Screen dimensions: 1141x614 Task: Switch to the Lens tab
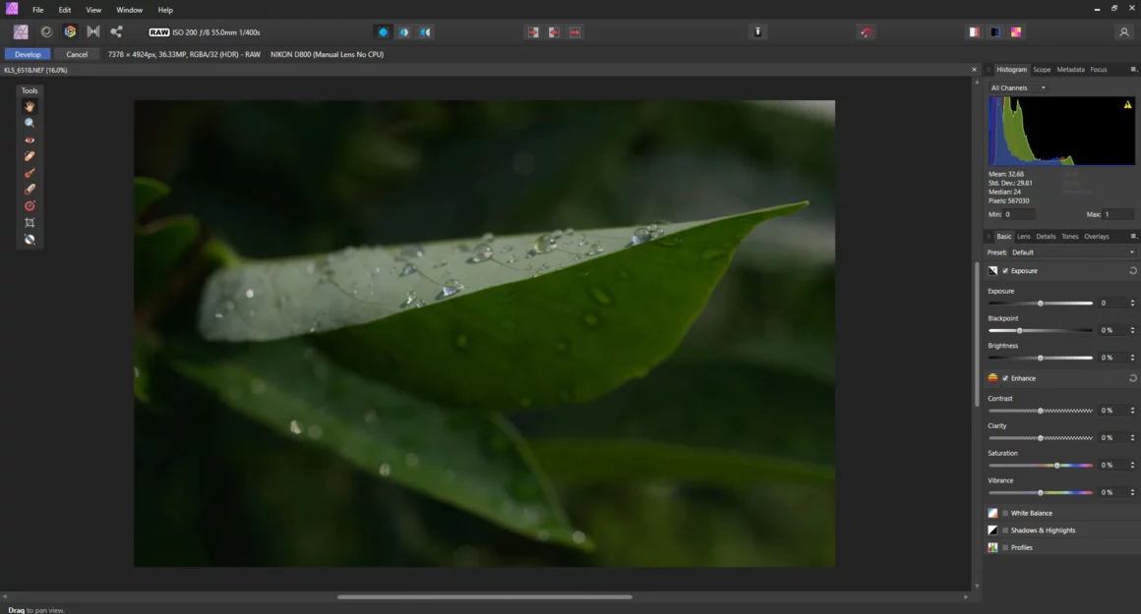[x=1023, y=236]
